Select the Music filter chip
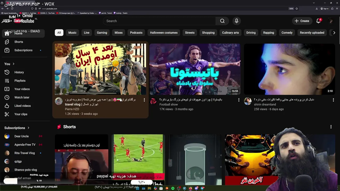340x191 pixels. [x=72, y=33]
